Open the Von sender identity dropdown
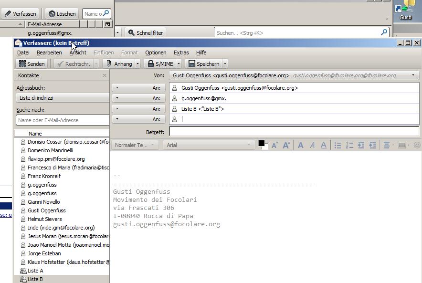The image size is (422, 283). 413,75
